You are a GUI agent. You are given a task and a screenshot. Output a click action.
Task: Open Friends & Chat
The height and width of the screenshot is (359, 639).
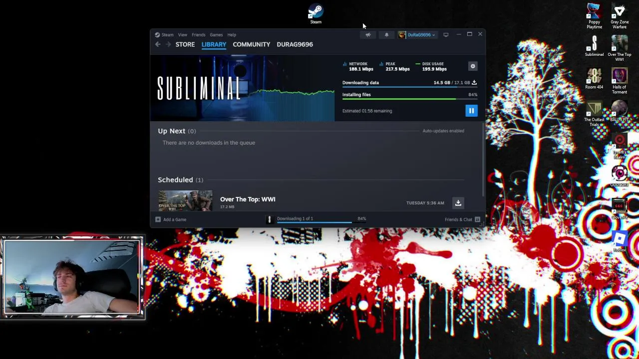458,219
